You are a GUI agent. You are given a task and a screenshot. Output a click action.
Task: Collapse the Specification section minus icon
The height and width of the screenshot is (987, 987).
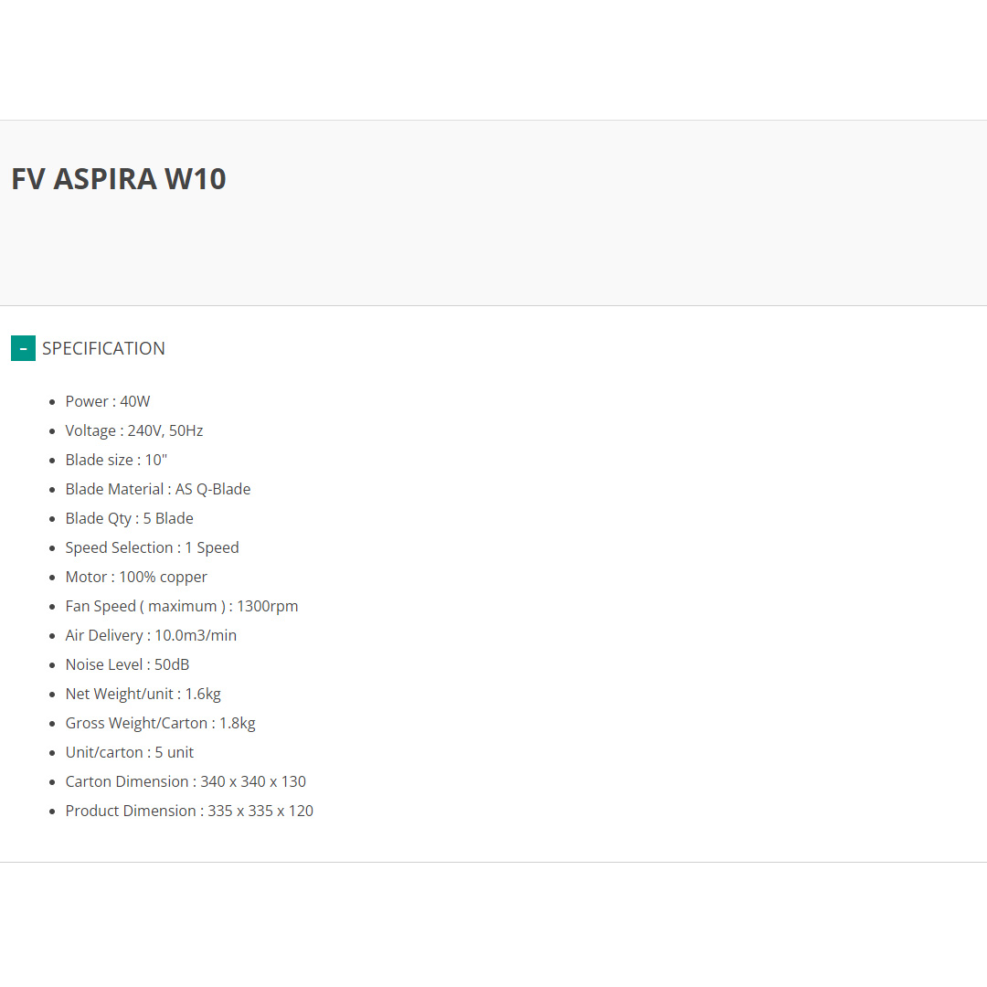coord(23,348)
